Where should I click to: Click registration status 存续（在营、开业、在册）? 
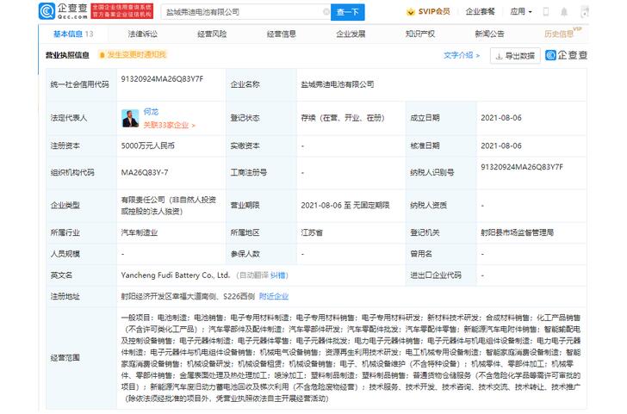pyautogui.click(x=343, y=118)
